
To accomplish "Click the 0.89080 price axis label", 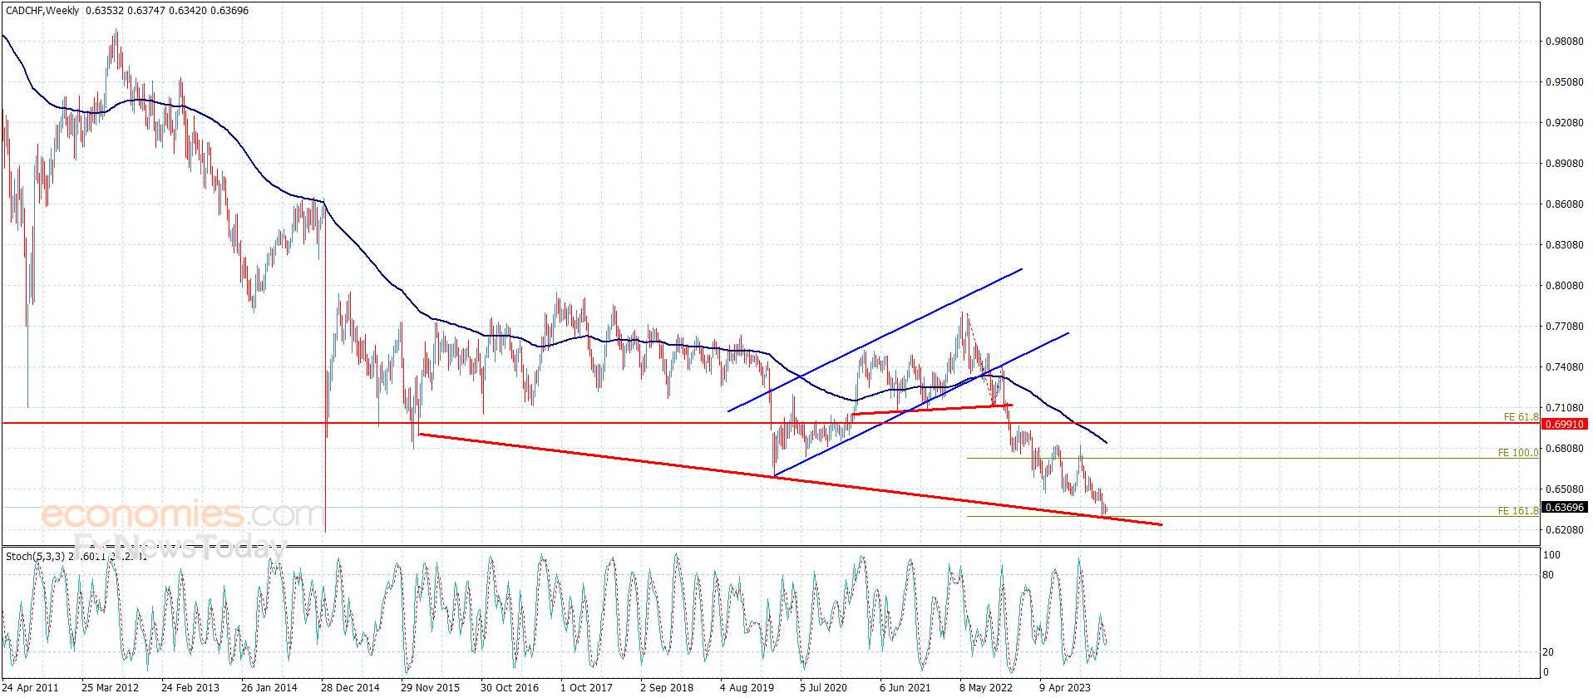I will (1564, 164).
